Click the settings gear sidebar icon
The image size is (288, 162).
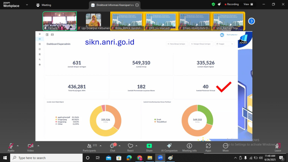tap(40, 64)
